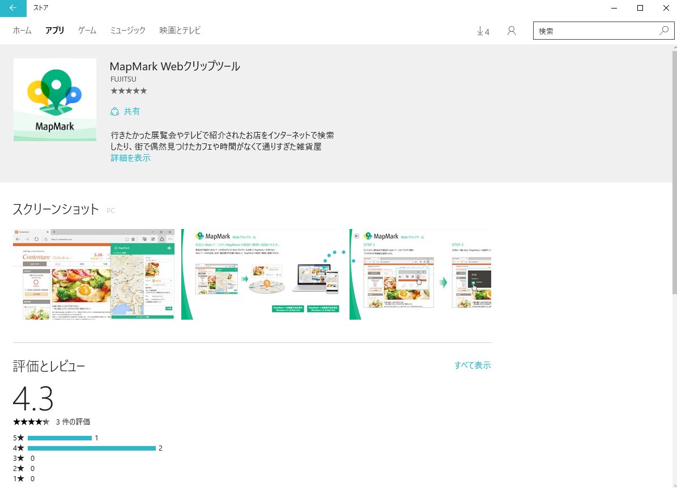Expand description via 詳細を表示
677x488 pixels.
130,158
